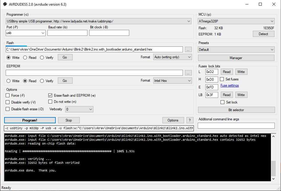Click the EEPROM file browse (...) button

point(188,73)
